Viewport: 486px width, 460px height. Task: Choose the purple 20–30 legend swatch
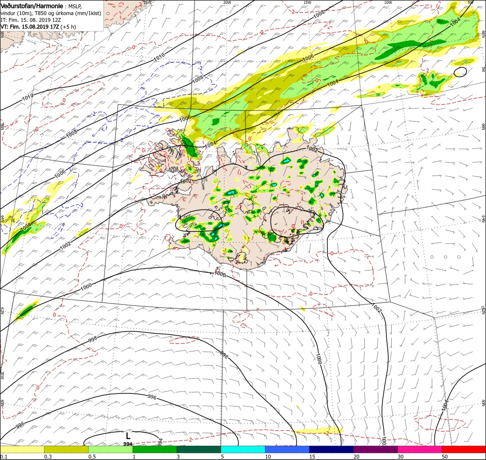(376, 449)
